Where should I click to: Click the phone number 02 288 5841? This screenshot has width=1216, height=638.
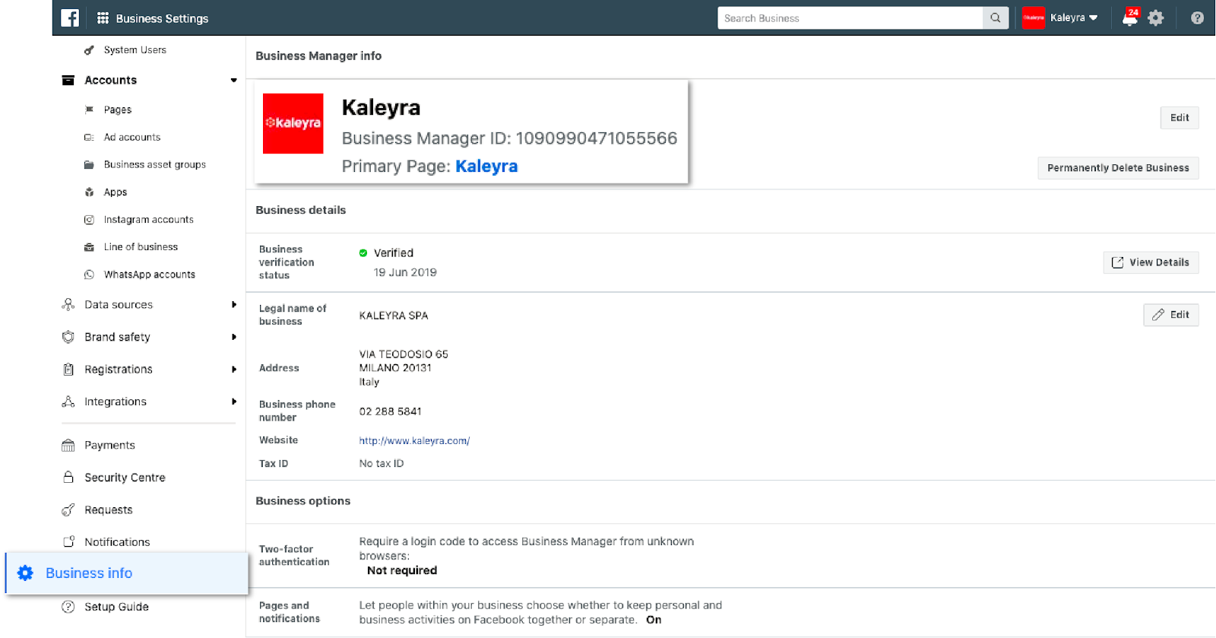pyautogui.click(x=390, y=411)
